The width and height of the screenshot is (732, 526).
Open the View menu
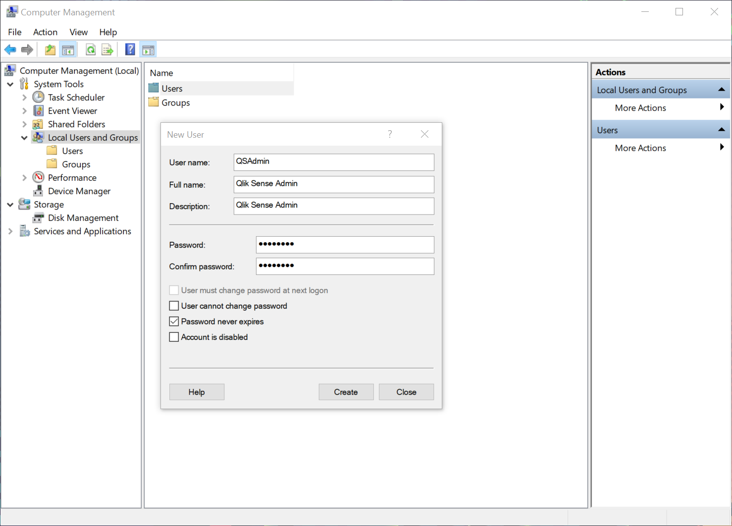78,32
